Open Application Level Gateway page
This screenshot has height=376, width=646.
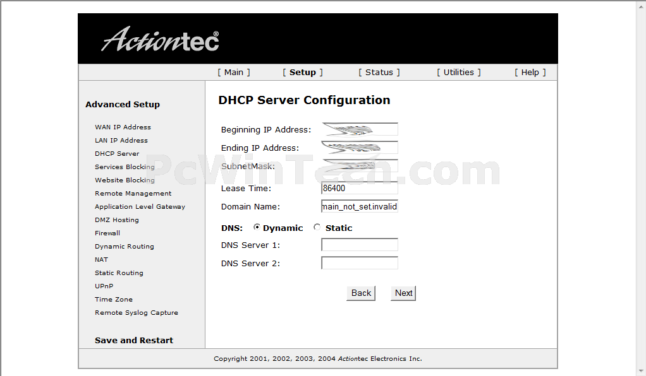(140, 206)
